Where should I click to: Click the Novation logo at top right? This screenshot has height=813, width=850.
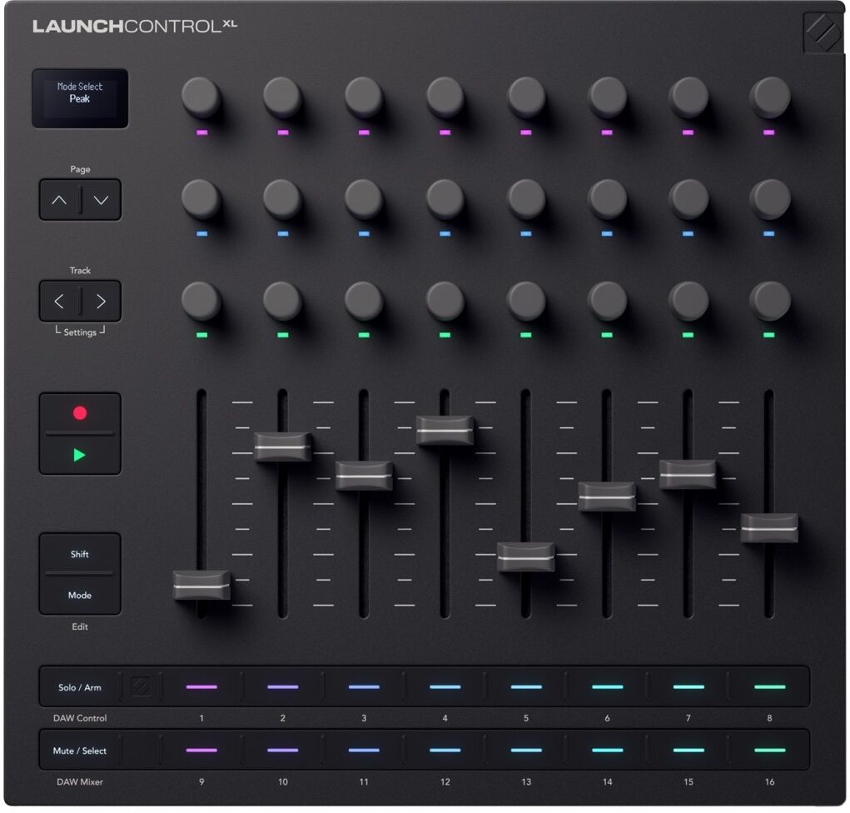click(823, 32)
